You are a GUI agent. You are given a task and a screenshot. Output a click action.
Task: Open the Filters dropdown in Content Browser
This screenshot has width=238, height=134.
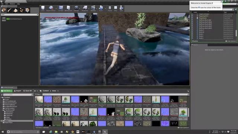click(x=38, y=95)
